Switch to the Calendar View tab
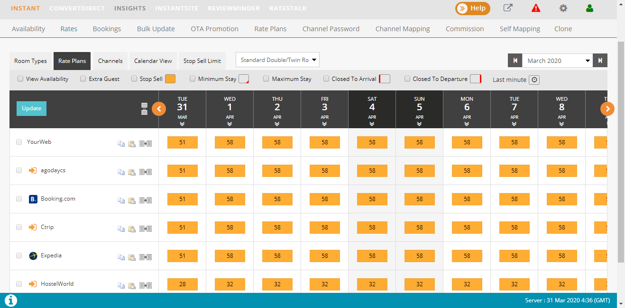This screenshot has height=308, width=625. (153, 61)
